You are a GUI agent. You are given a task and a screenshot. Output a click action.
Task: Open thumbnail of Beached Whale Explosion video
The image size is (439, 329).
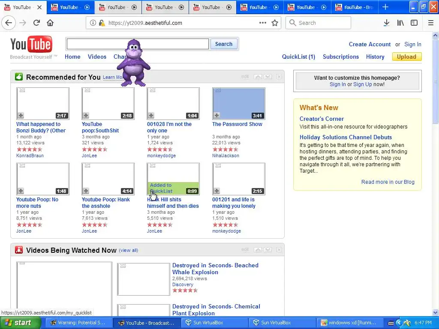143,279
